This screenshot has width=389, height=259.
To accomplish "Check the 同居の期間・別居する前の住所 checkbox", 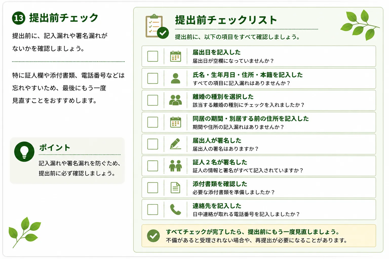I will 153,122.
